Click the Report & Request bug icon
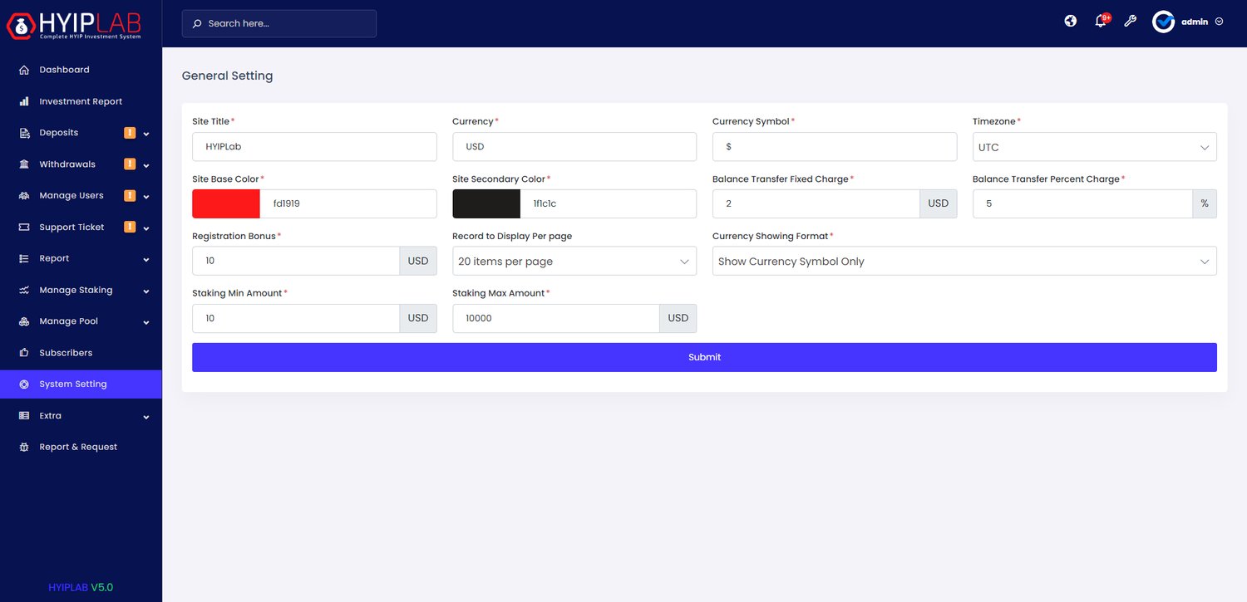Screen dimensions: 1247x602 tap(24, 447)
